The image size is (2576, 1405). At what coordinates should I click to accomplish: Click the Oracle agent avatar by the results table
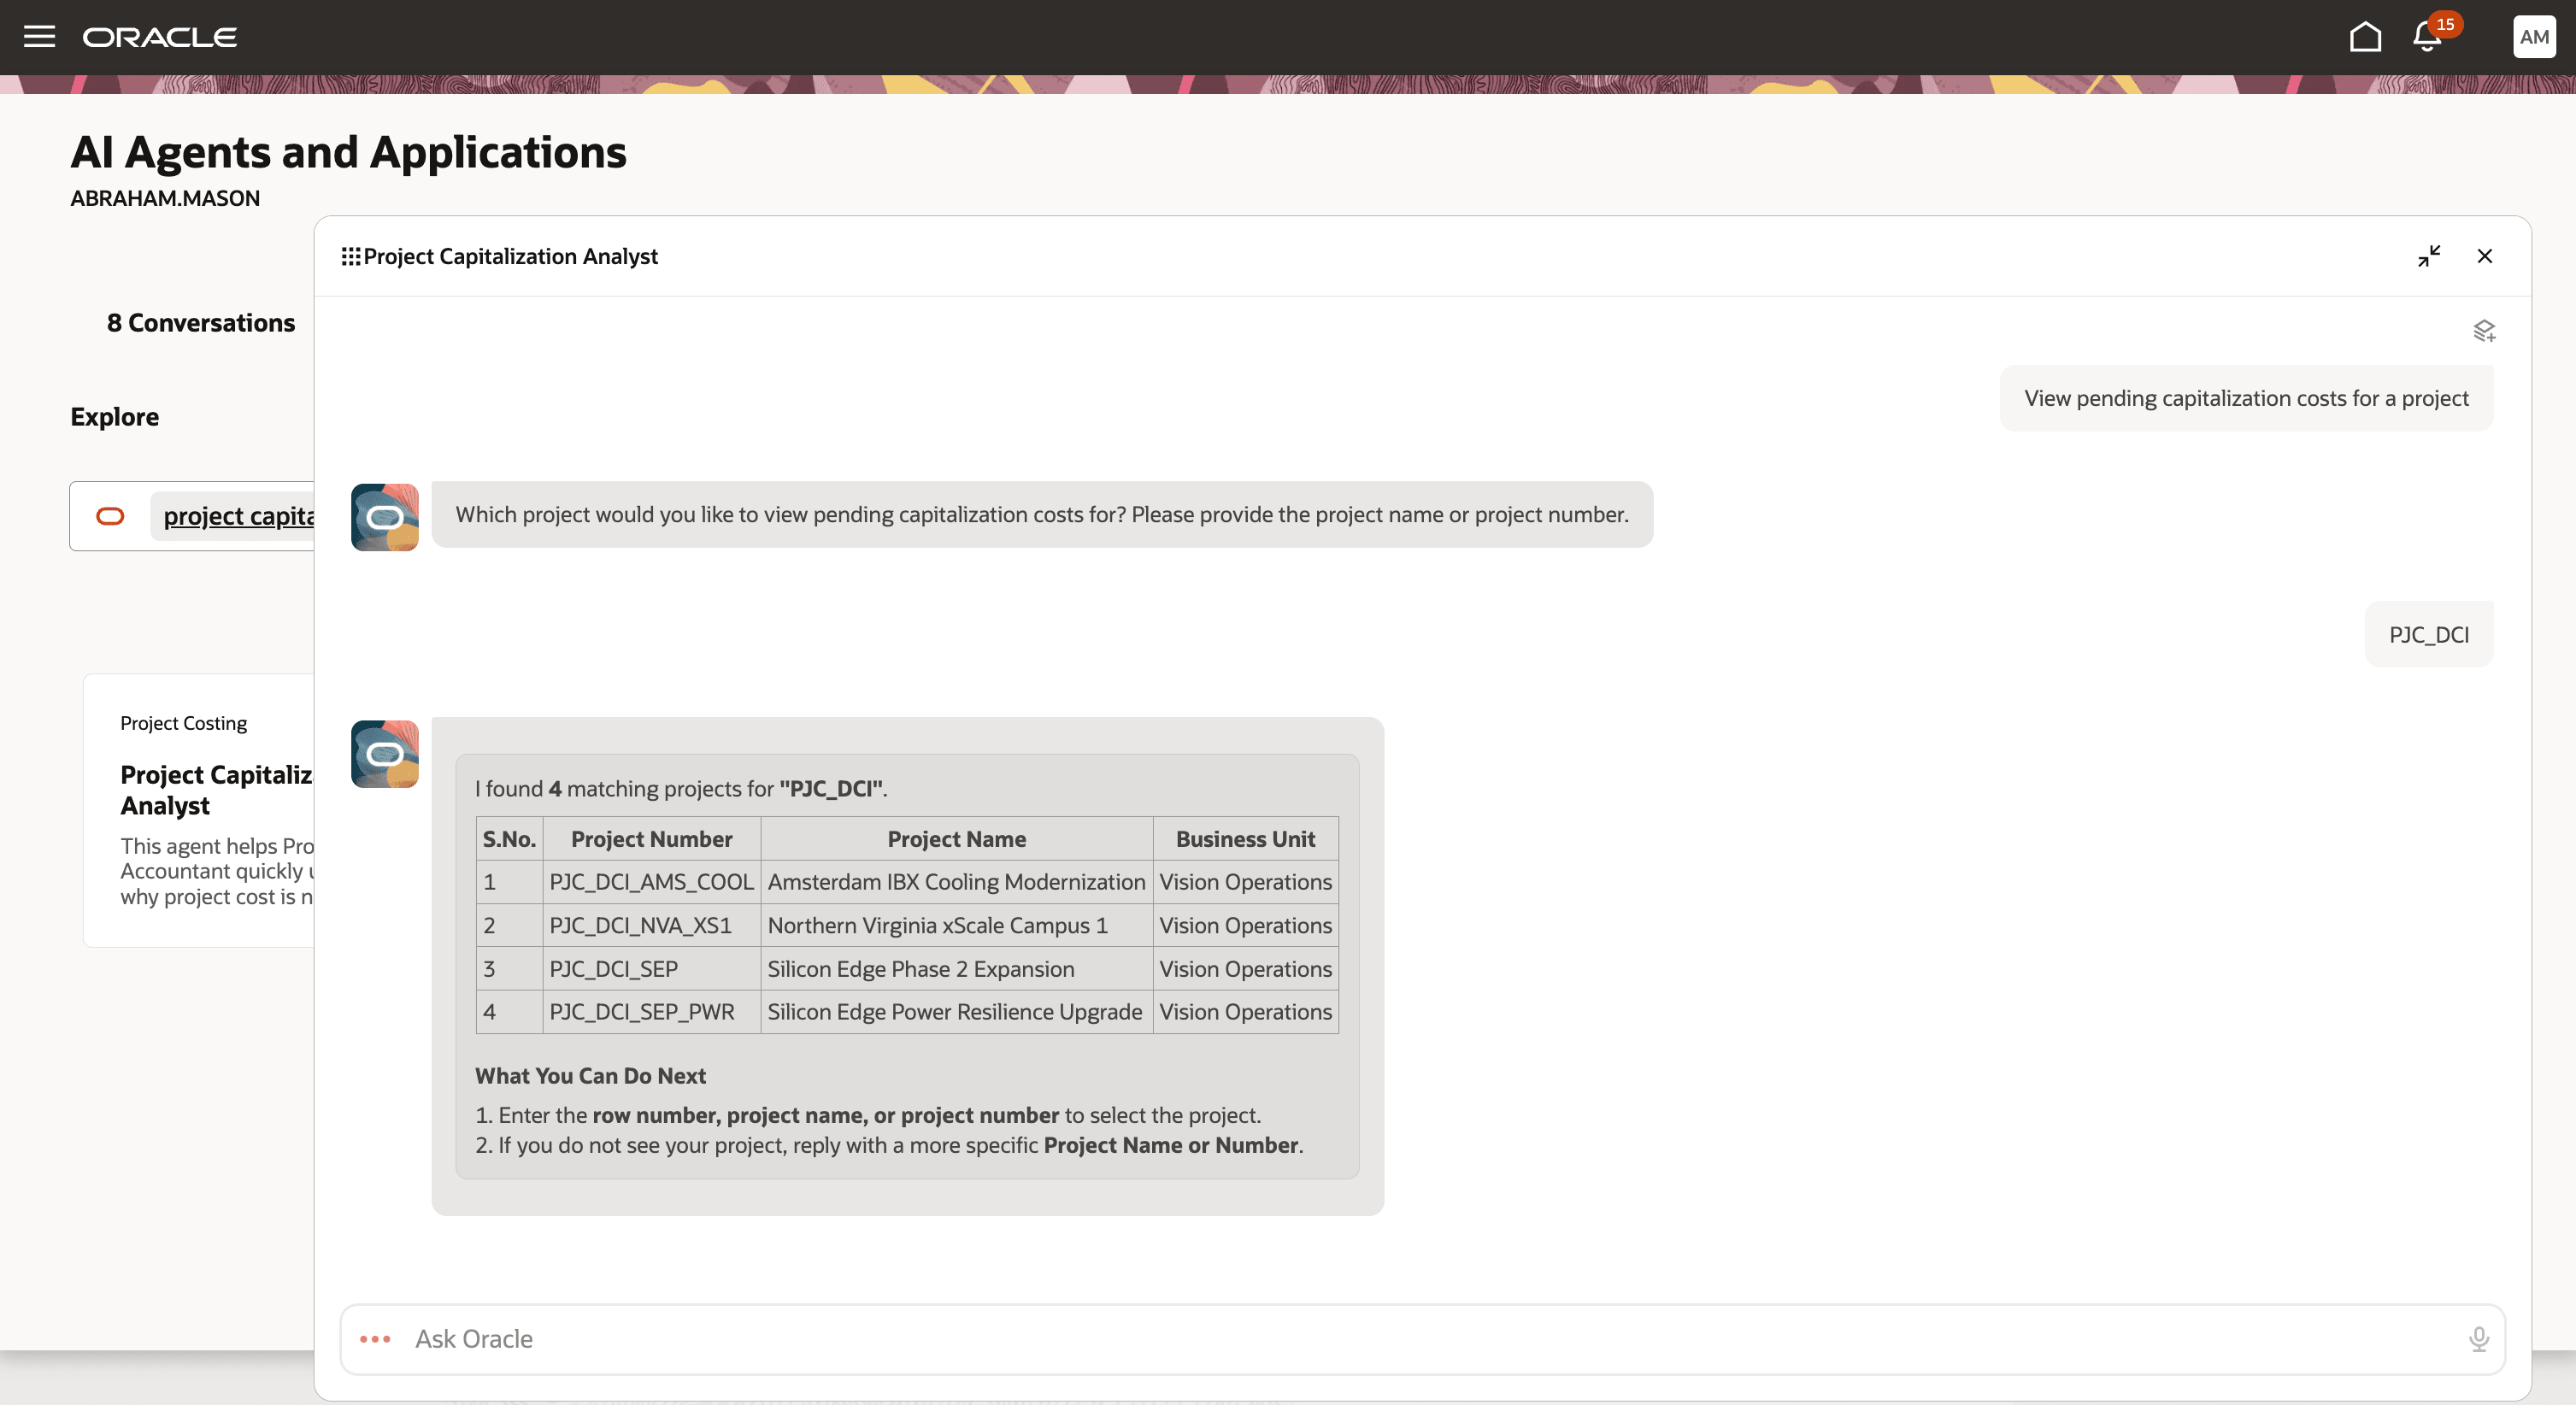[385, 753]
